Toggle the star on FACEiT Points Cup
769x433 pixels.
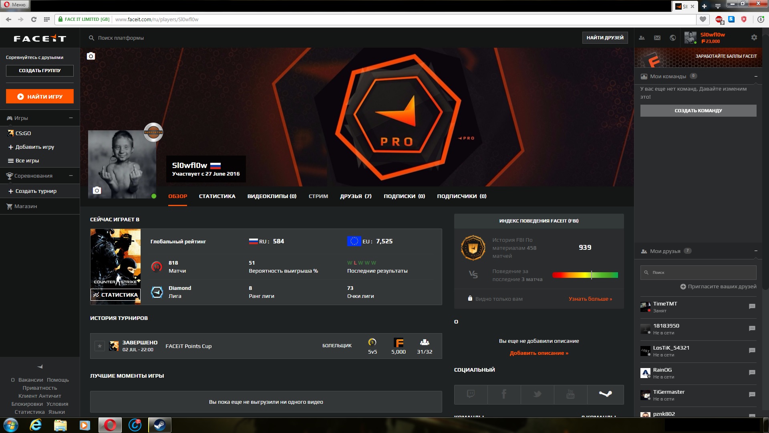tap(100, 346)
